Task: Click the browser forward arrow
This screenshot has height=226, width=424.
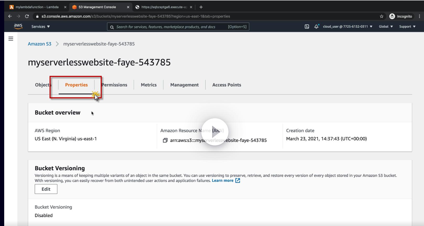Action: pos(18,16)
